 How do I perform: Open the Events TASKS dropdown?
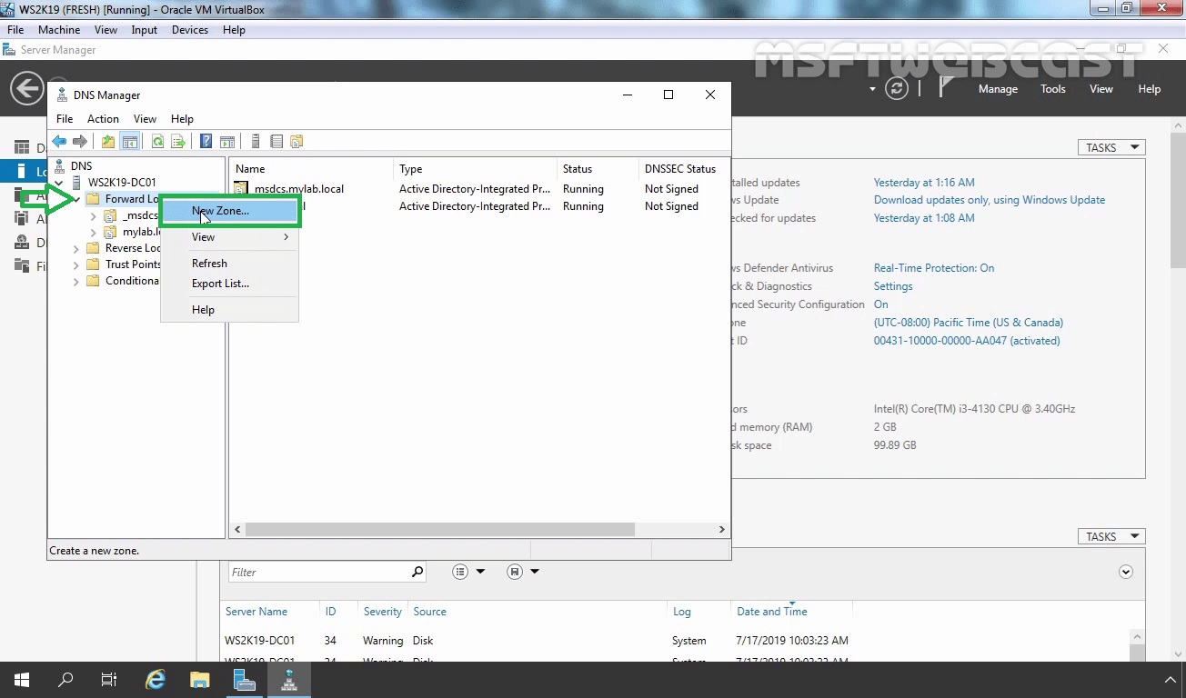tap(1111, 536)
